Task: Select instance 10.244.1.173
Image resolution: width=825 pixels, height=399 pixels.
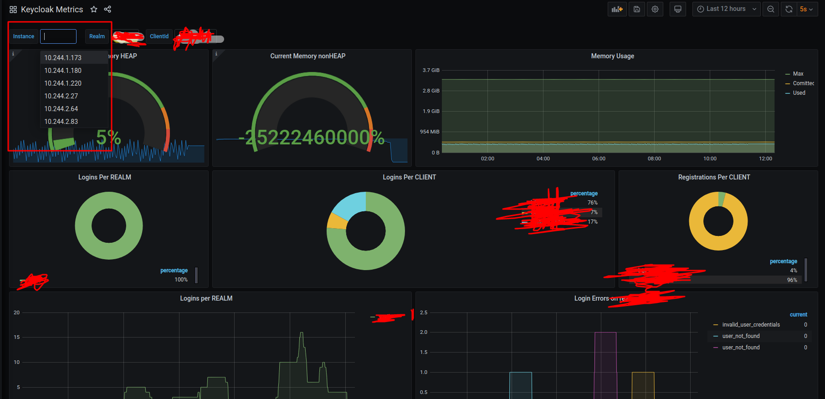Action: click(74, 57)
